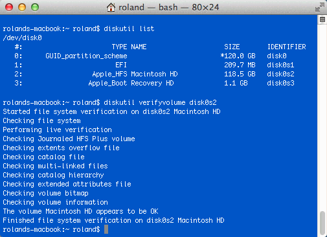Click the 'disk0s1' identifier
The image size is (327, 237).
280,65
